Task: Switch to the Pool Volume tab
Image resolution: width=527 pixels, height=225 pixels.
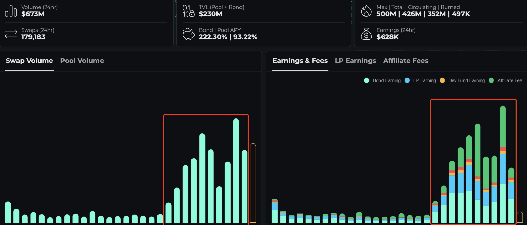Action: [x=82, y=61]
